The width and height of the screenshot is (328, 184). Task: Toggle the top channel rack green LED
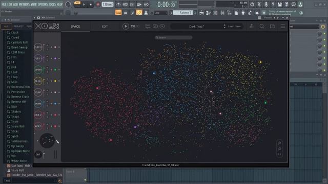click(x=324, y=34)
